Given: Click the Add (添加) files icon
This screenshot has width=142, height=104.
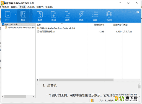Looking at the screenshot, I should pos(54,14).
